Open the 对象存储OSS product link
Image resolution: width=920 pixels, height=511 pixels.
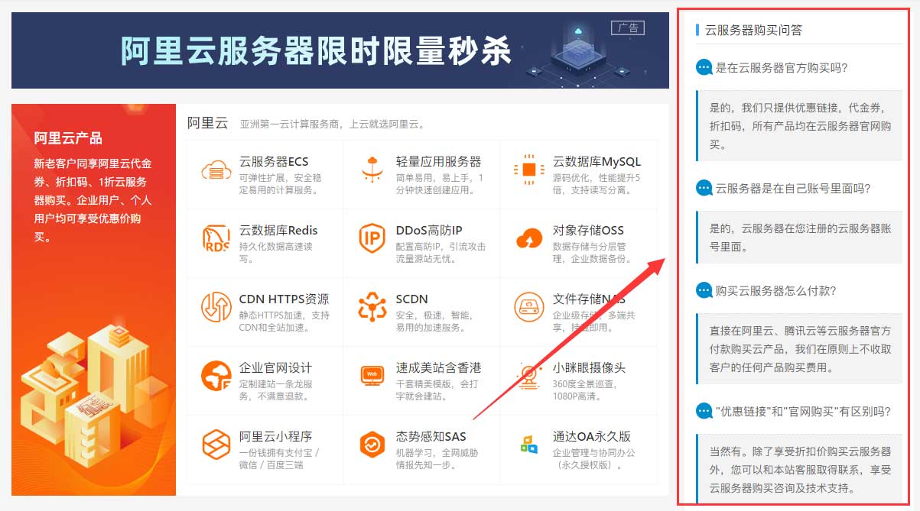588,231
